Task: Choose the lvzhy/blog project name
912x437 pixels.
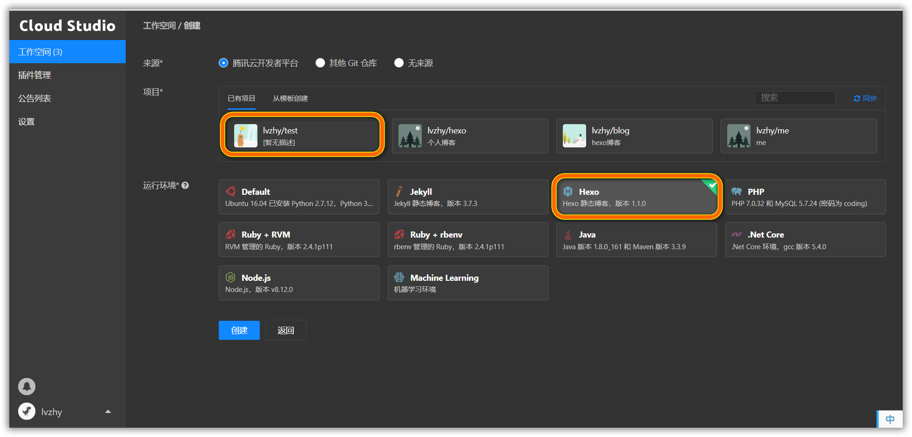Action: click(x=610, y=131)
